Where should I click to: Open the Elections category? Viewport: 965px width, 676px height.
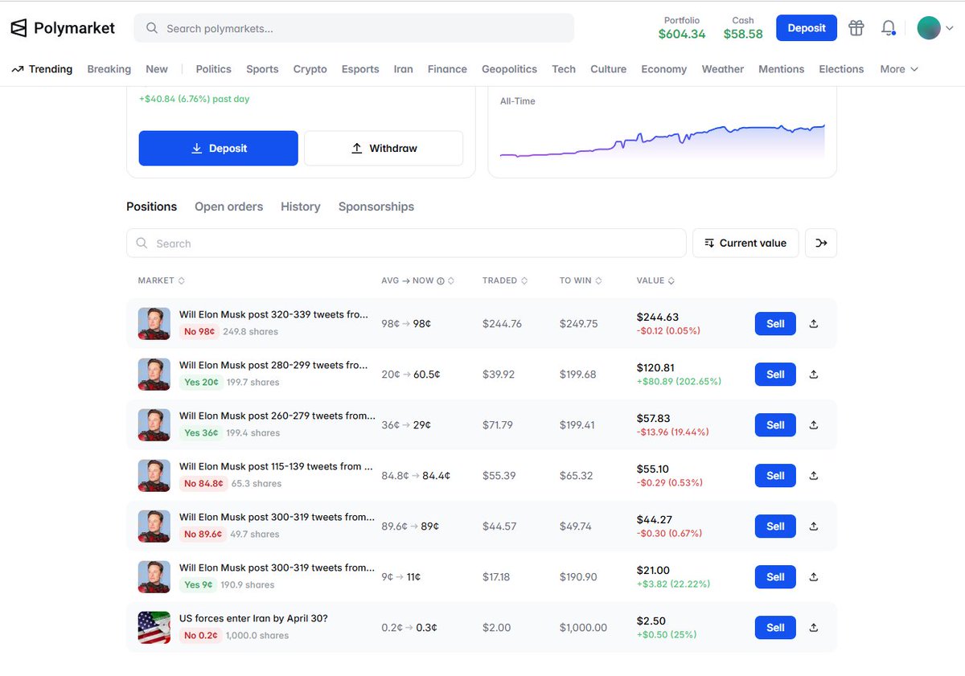[842, 69]
